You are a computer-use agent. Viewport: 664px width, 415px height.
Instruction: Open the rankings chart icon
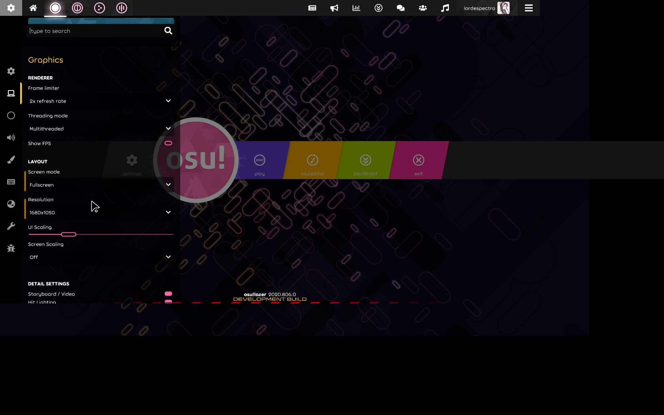[357, 8]
